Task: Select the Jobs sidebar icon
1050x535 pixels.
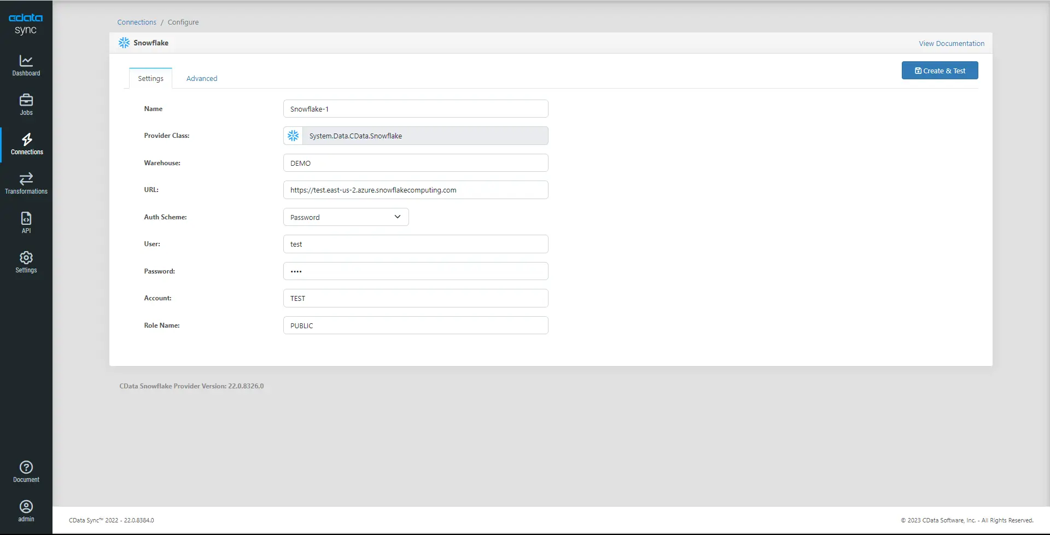Action: 26,104
